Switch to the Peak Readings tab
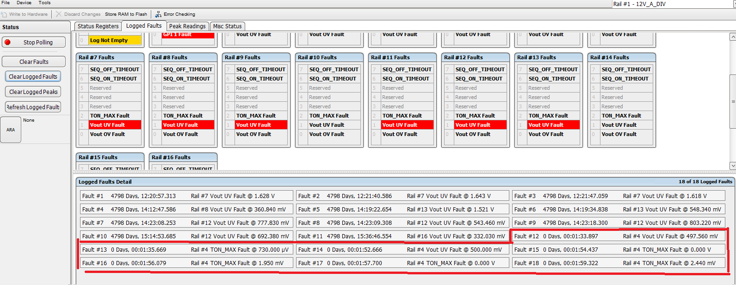Screen dimensions: 736x285 [187, 26]
